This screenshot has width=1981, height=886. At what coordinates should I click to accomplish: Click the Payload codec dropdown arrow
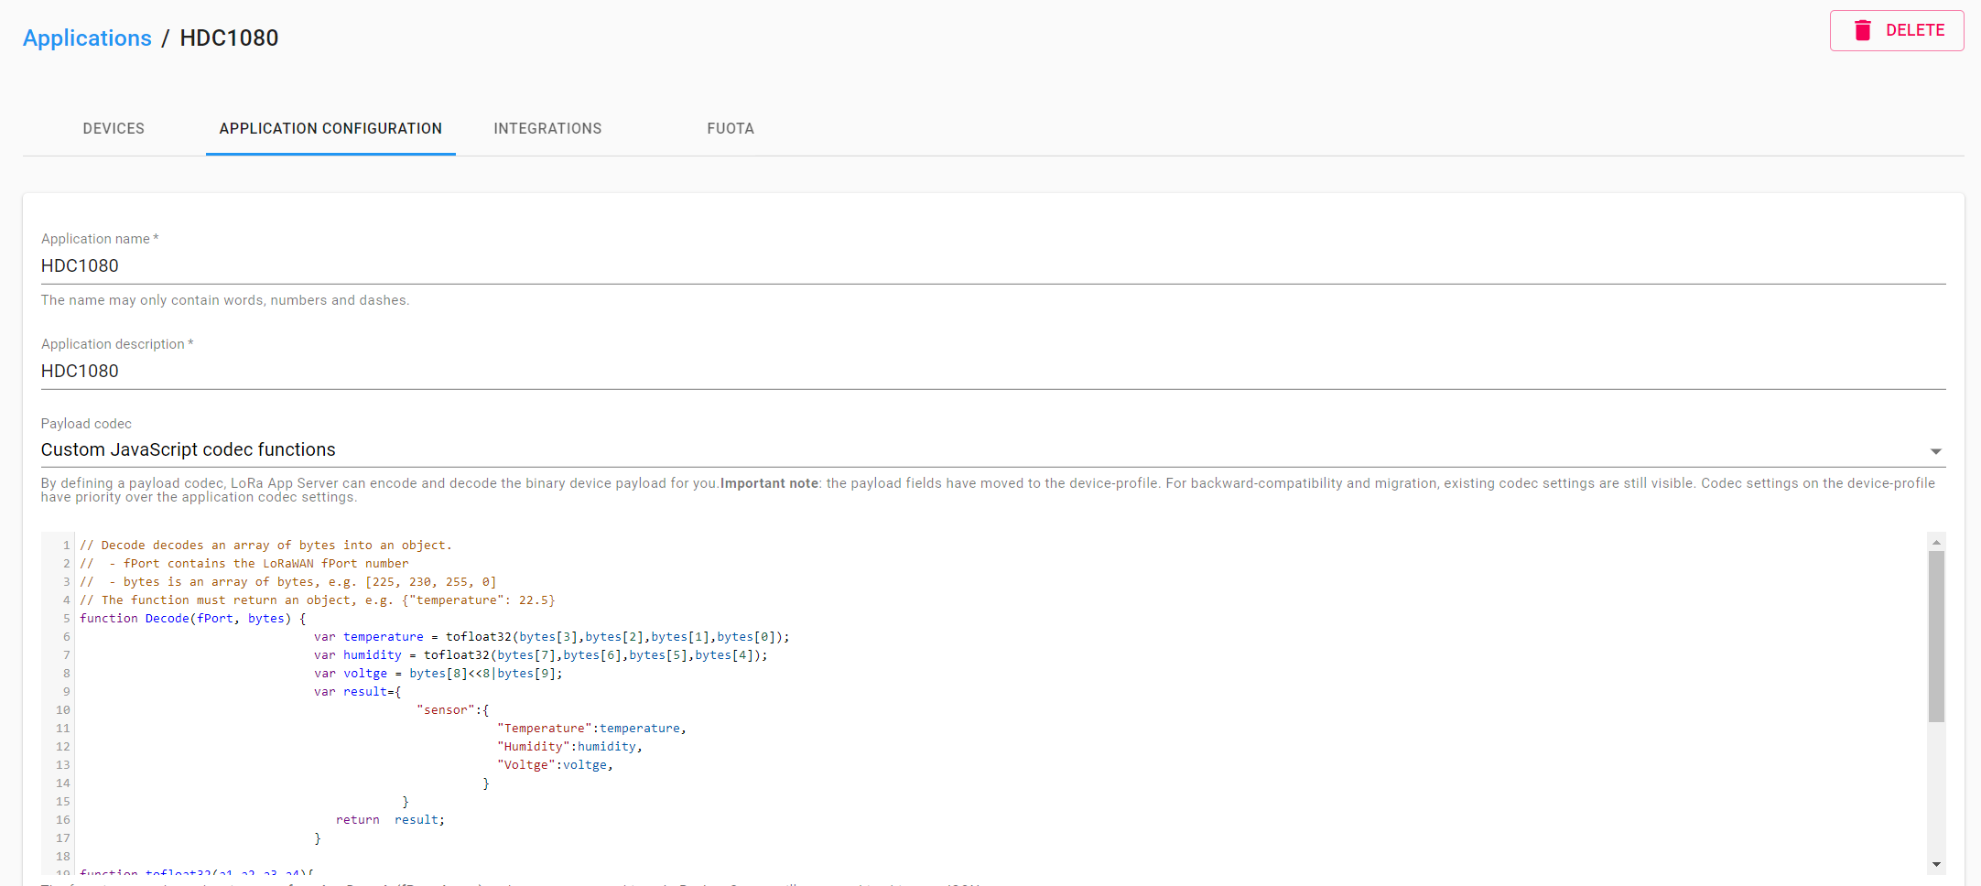pos(1935,451)
